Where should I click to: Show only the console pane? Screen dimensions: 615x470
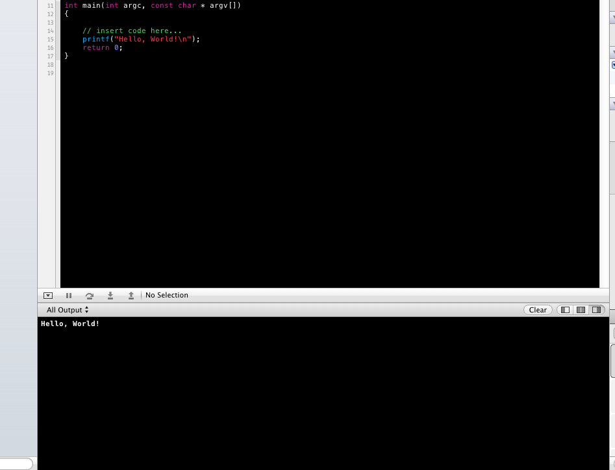[596, 310]
